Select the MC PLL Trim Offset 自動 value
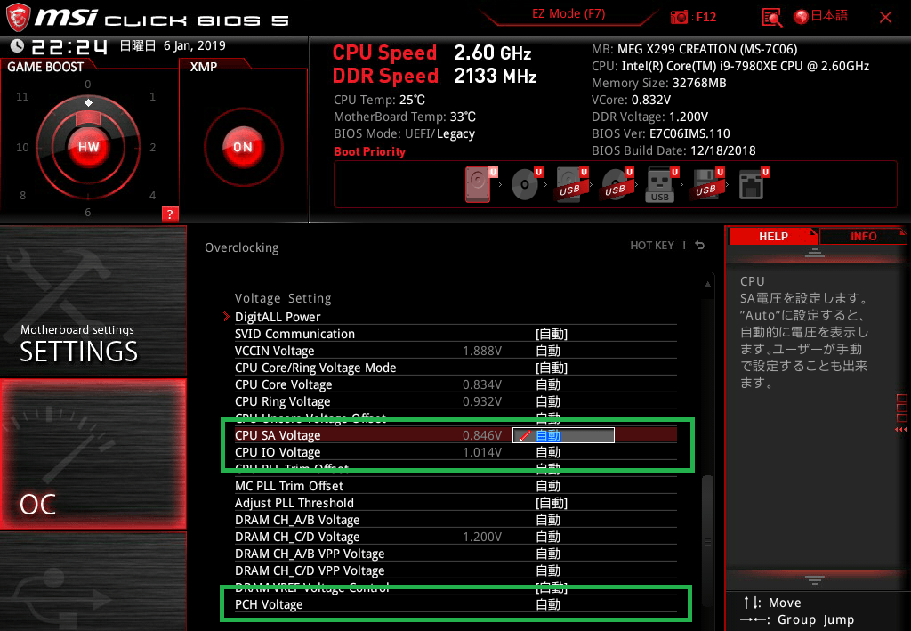Image resolution: width=911 pixels, height=631 pixels. point(548,486)
